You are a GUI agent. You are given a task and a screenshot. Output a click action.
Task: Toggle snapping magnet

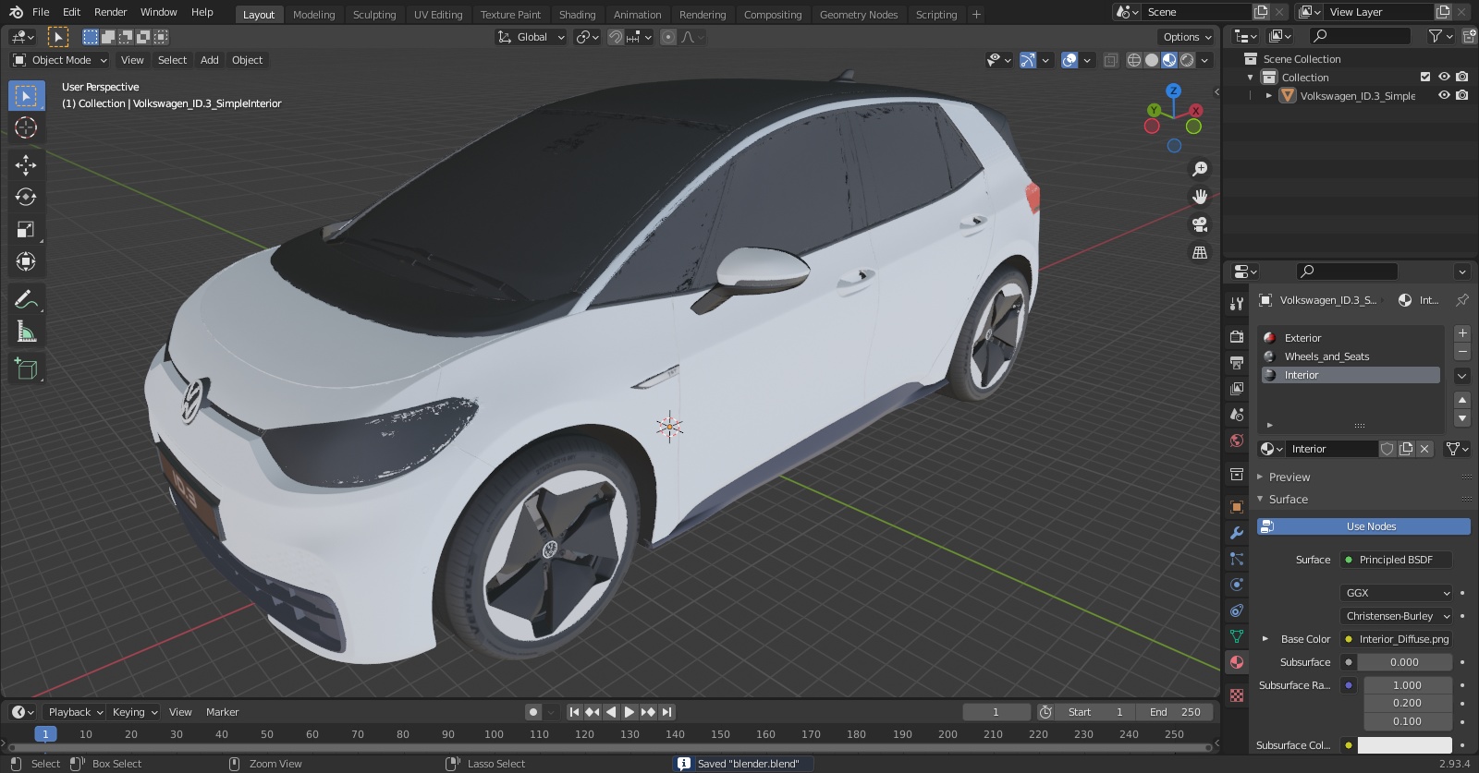(615, 37)
